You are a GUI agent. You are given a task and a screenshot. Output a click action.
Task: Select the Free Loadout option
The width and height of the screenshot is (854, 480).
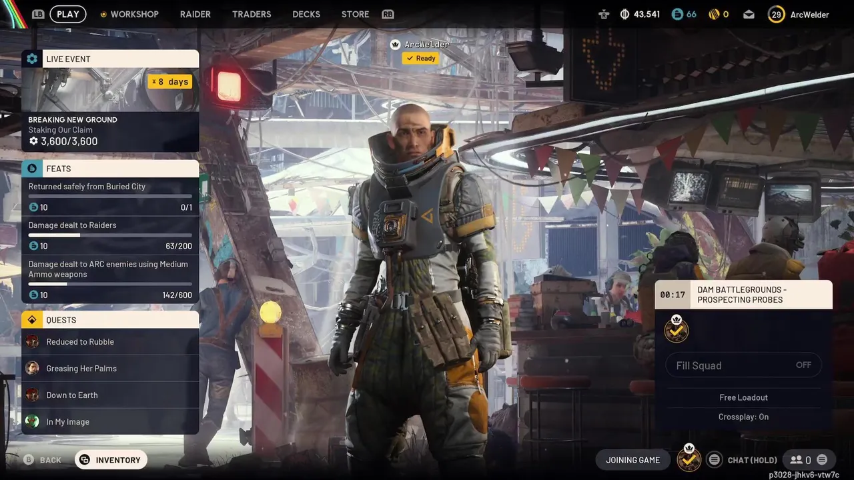[744, 397]
